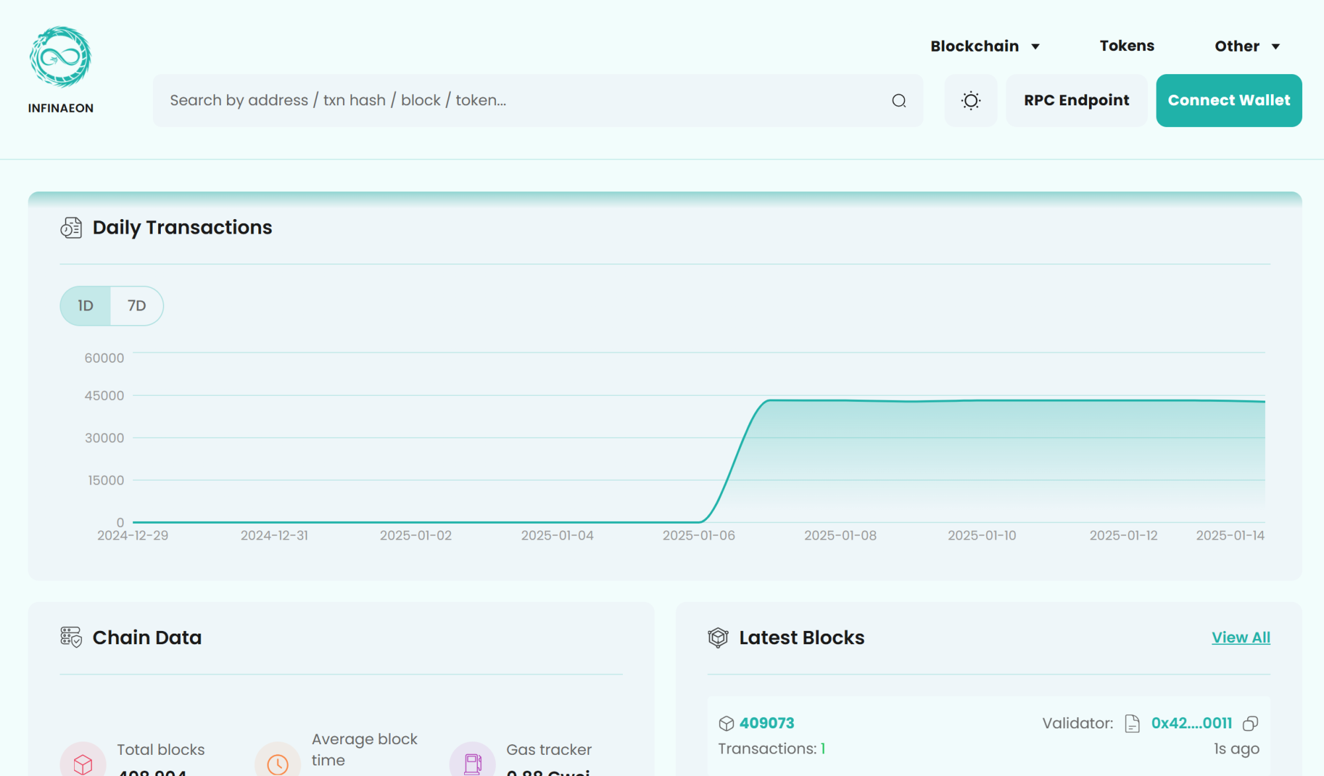This screenshot has width=1324, height=776.
Task: Click the Daily Transactions document icon
Action: tap(71, 228)
